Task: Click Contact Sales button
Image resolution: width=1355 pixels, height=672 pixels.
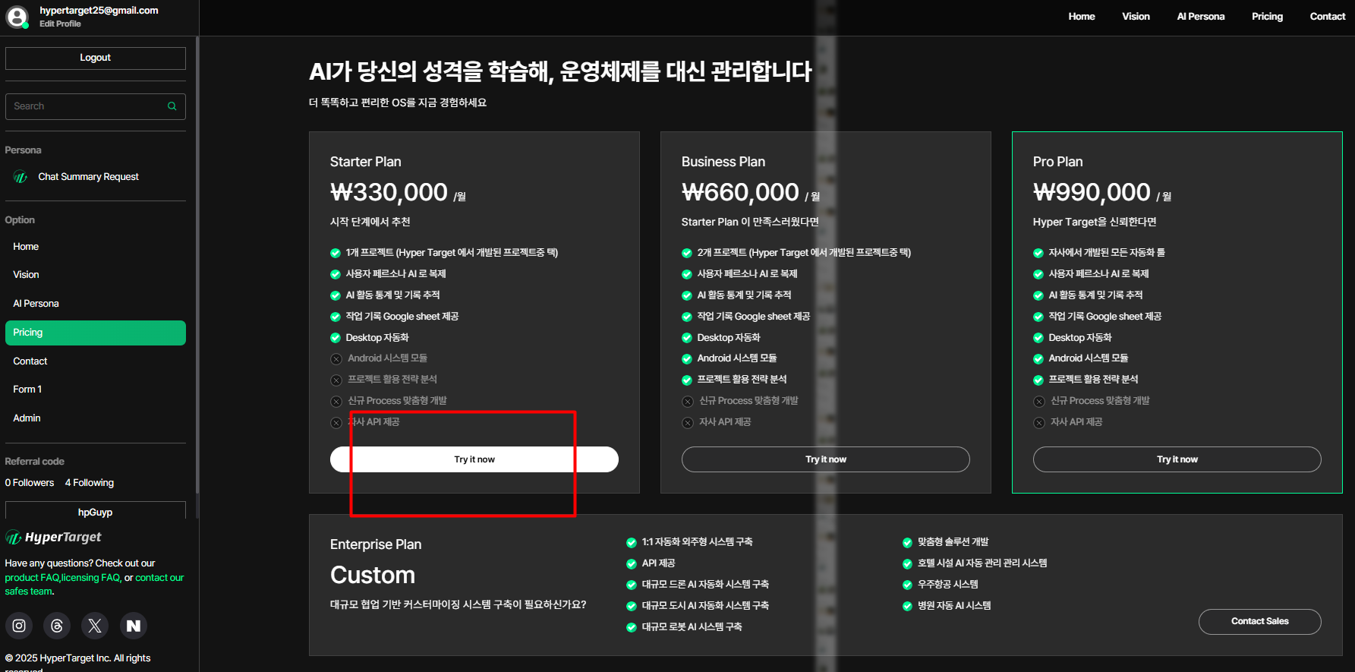Action: [x=1260, y=621]
